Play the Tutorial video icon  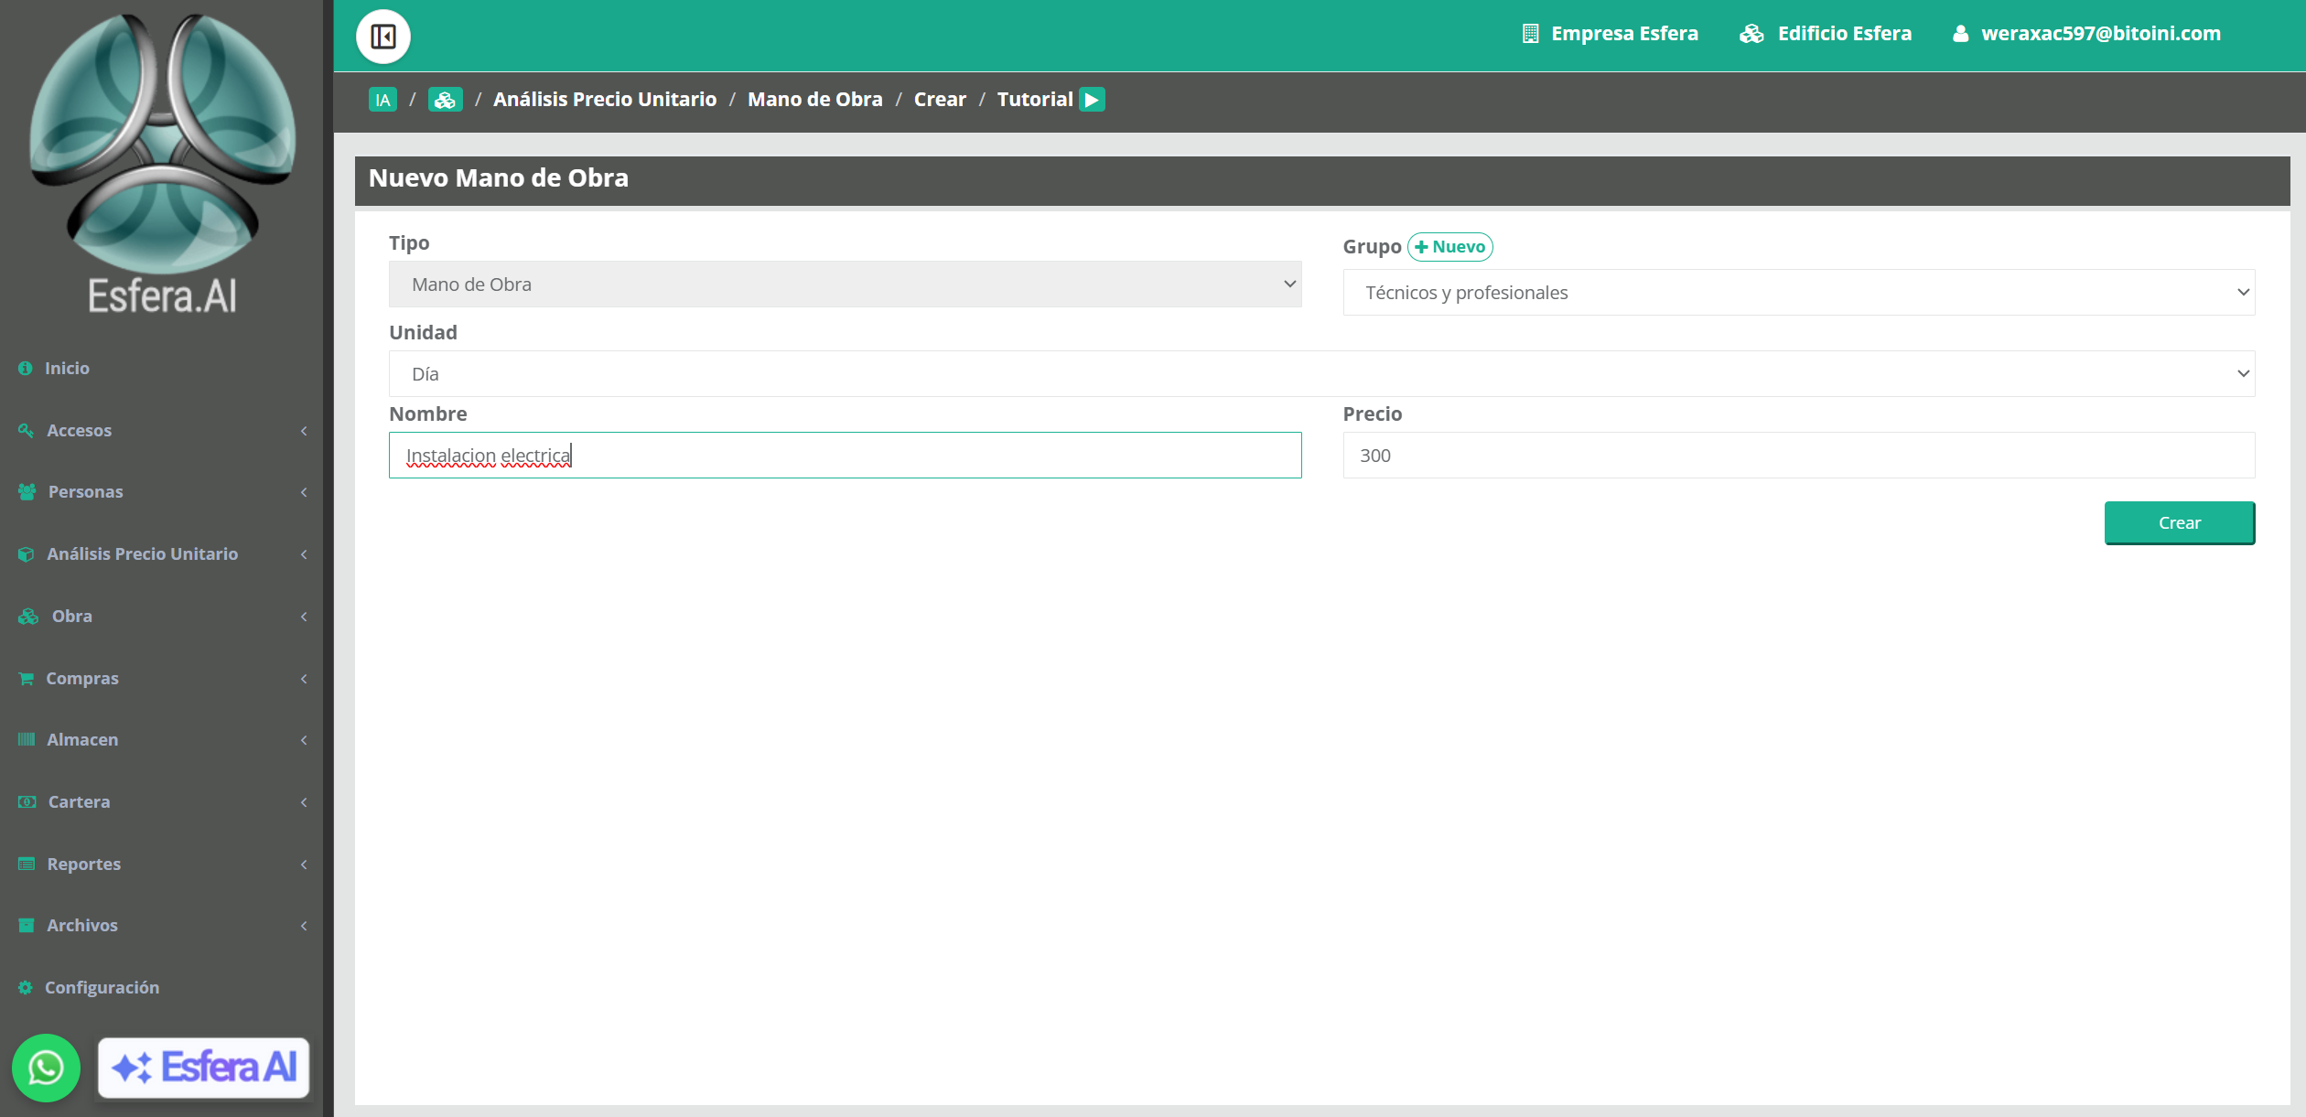click(x=1092, y=100)
